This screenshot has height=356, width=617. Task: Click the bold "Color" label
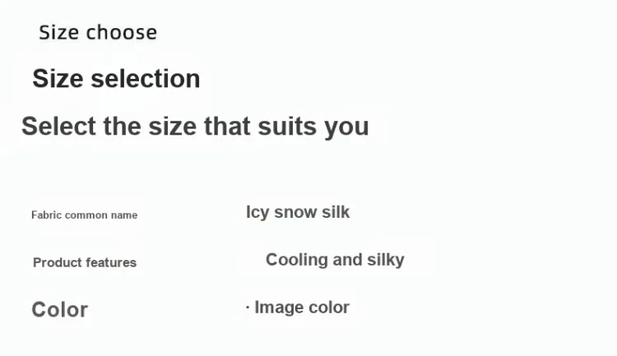click(59, 310)
